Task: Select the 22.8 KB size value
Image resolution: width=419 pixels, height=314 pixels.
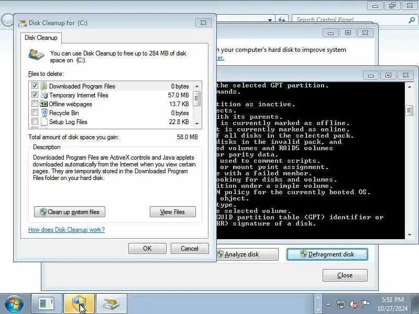Action: (x=179, y=122)
